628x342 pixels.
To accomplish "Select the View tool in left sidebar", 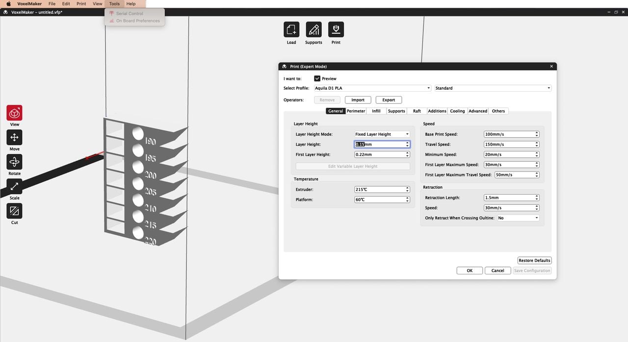I will click(14, 113).
